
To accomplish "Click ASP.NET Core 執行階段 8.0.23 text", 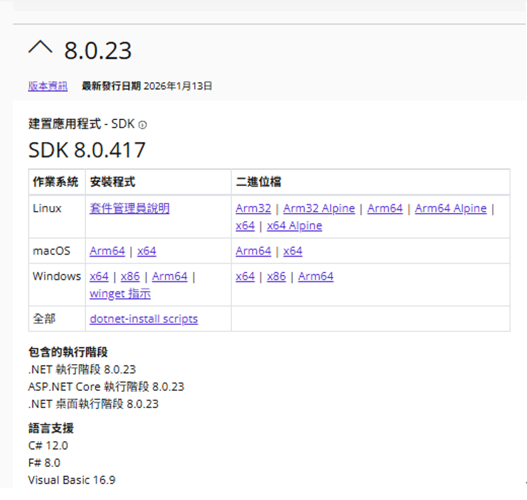I will click(106, 387).
